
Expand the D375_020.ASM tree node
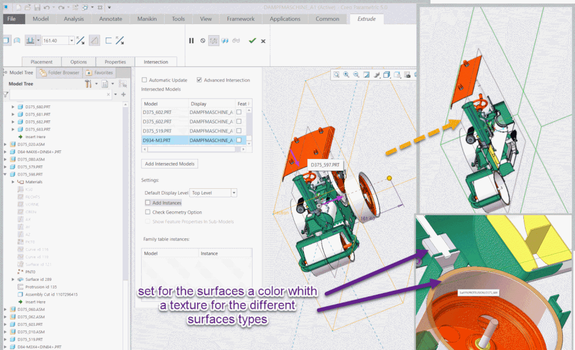coord(5,144)
